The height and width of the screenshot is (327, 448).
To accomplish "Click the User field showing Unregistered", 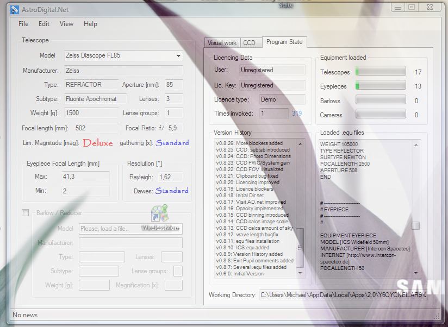I will (272, 70).
